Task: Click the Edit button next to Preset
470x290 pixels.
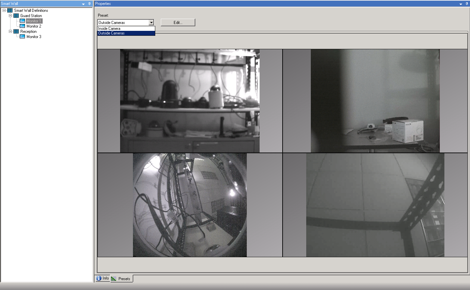Action: point(178,22)
